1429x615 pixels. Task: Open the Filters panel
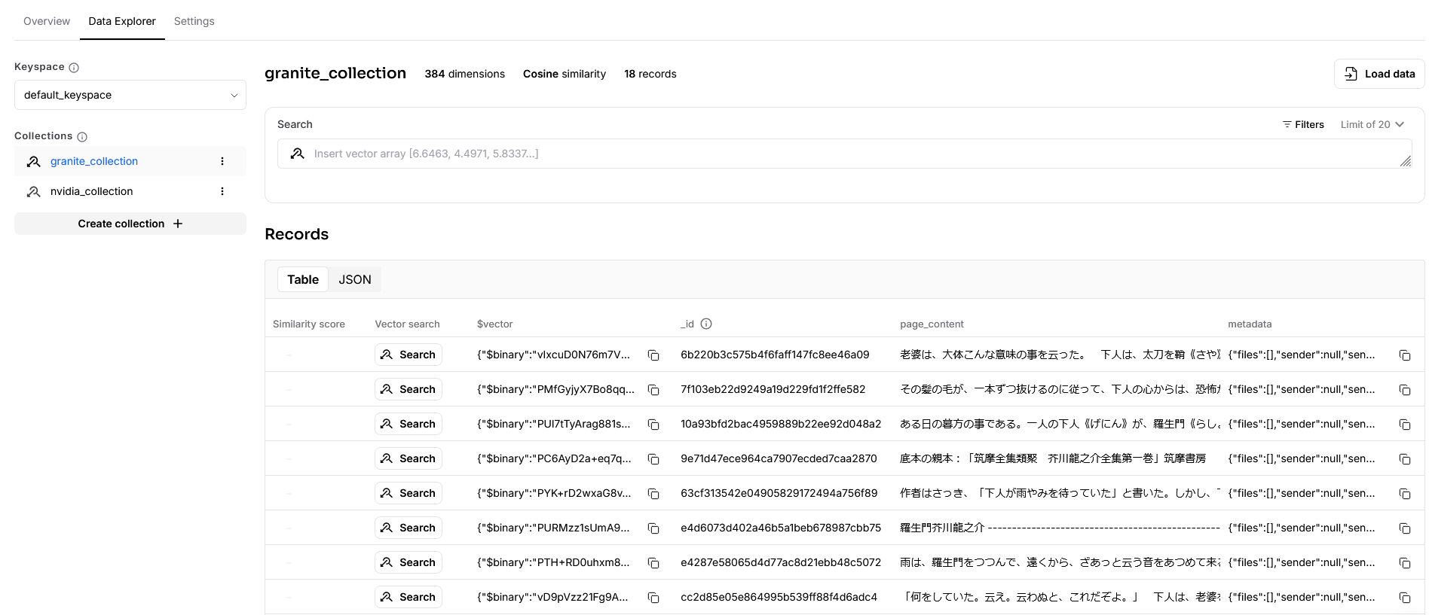click(1303, 124)
